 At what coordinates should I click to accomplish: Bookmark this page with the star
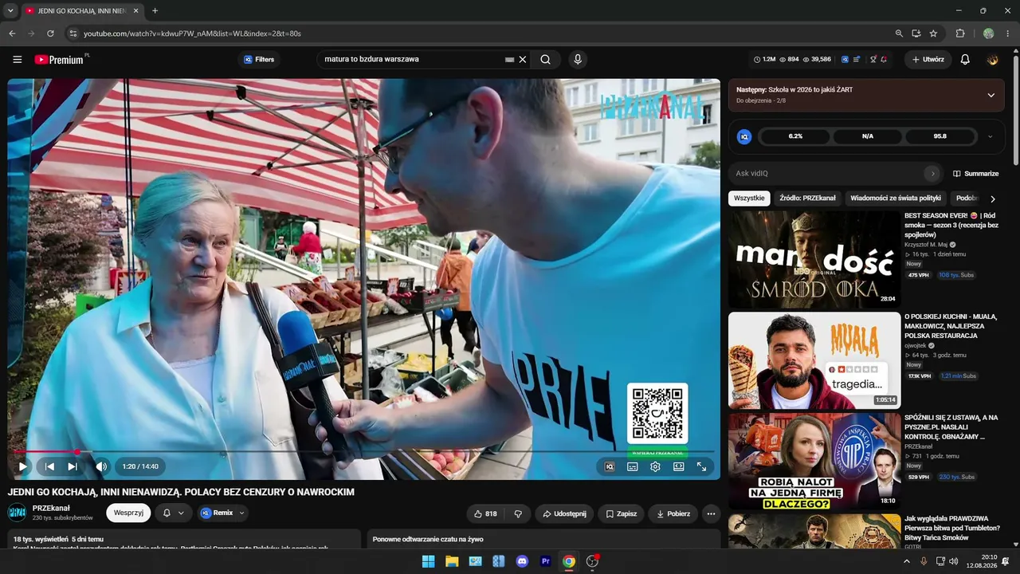pyautogui.click(x=933, y=33)
